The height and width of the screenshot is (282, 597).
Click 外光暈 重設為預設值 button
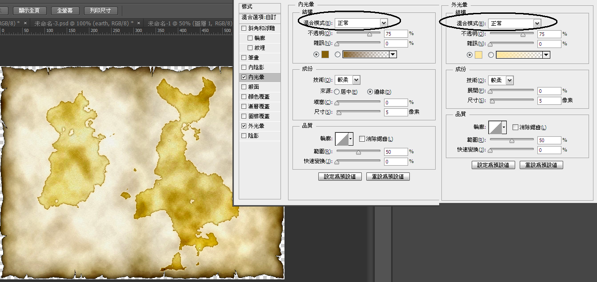tap(541, 165)
